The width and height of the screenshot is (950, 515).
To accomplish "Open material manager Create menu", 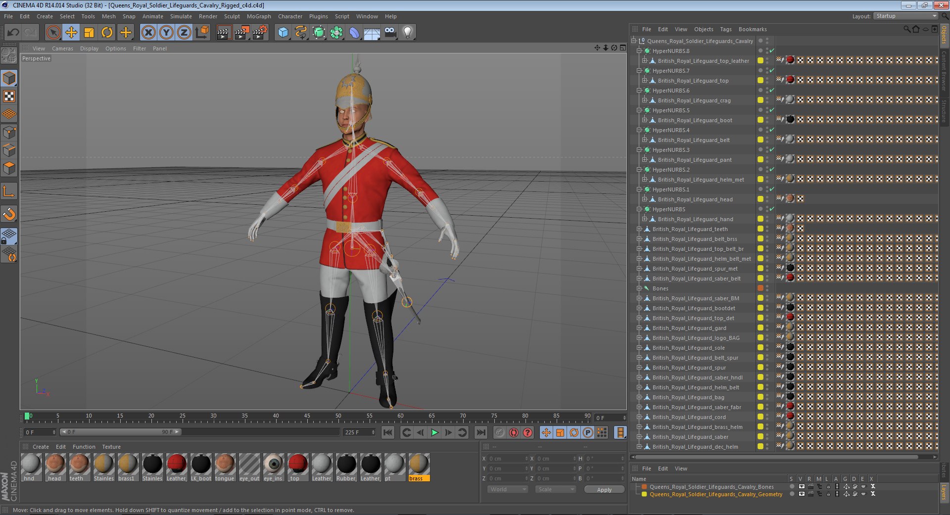I will pos(41,447).
